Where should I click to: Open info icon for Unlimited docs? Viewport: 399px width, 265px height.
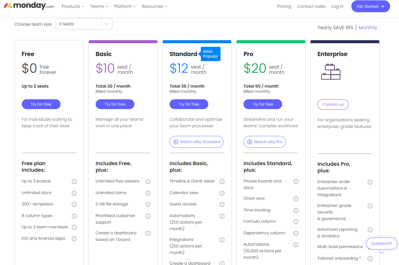[74, 193]
